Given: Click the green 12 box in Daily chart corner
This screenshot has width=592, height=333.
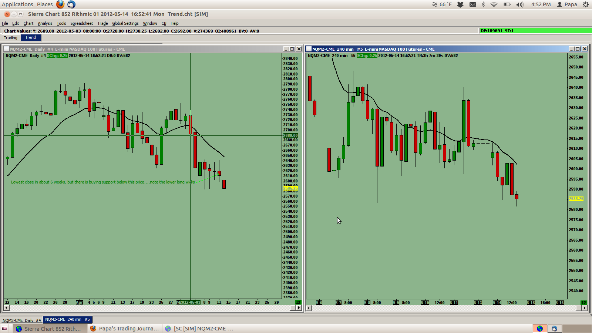Looking at the screenshot, I should [298, 302].
